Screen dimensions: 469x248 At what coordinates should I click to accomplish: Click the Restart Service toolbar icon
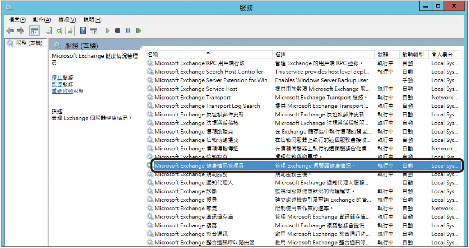pos(138,31)
